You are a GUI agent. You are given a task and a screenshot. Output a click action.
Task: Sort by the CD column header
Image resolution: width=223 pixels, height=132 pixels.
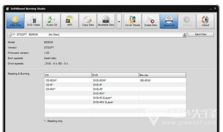(x=68, y=75)
